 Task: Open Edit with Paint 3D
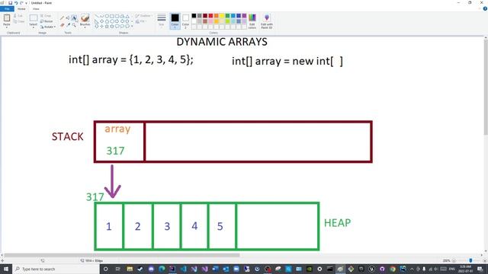(x=267, y=21)
